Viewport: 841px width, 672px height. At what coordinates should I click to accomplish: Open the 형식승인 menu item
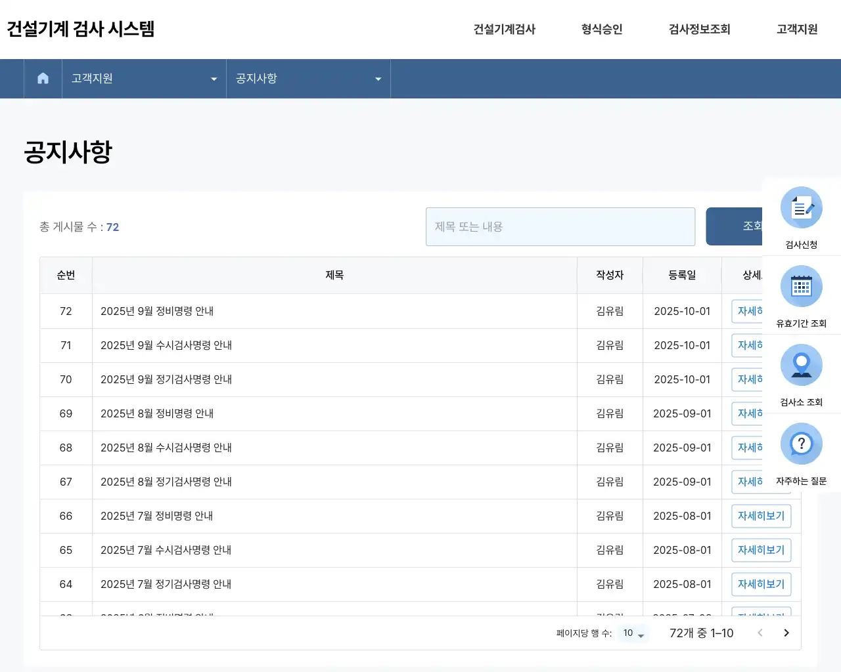600,30
